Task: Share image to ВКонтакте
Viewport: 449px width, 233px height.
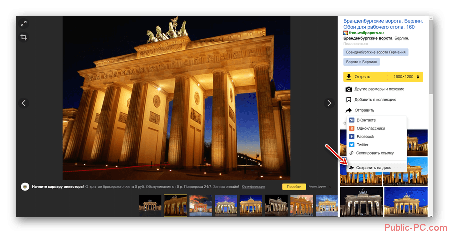Action: click(x=366, y=120)
